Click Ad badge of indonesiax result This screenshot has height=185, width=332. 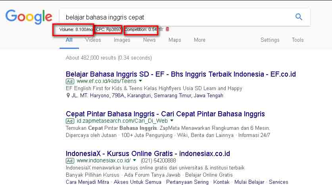[x=70, y=161]
